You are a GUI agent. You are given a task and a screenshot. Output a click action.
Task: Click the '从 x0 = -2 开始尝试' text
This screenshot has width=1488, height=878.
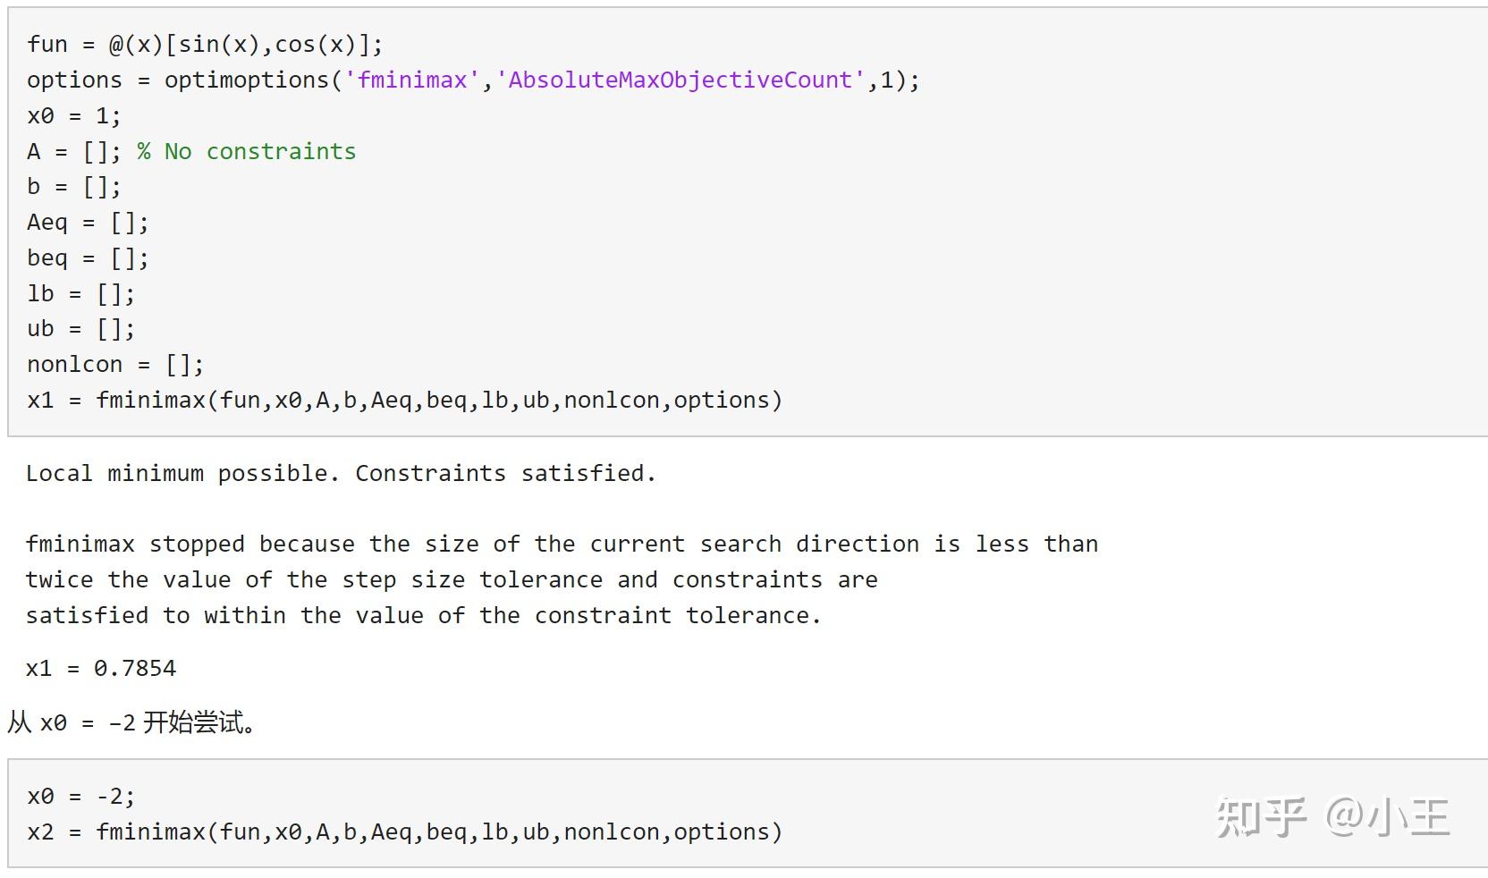click(132, 722)
